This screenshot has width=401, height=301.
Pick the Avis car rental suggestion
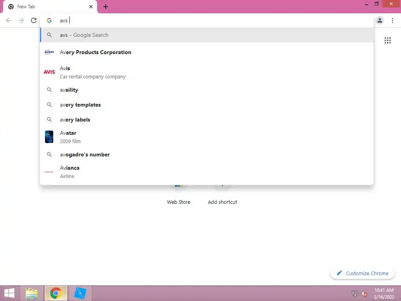(207, 72)
